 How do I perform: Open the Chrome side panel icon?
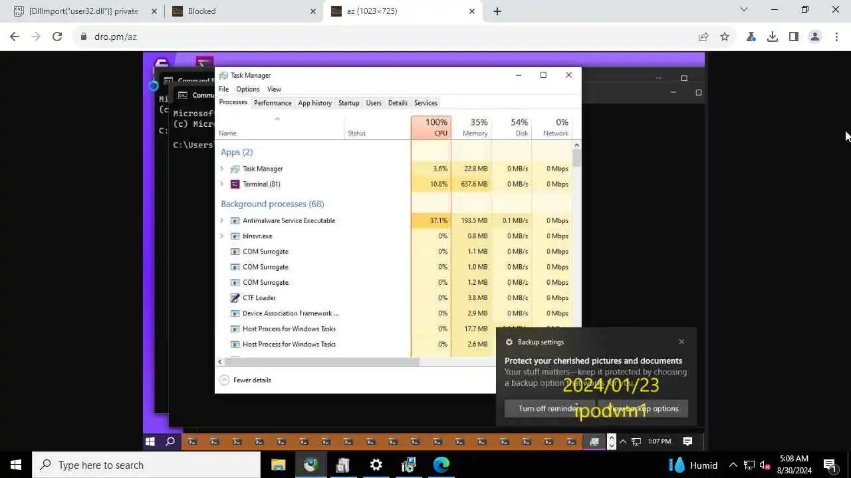click(794, 37)
